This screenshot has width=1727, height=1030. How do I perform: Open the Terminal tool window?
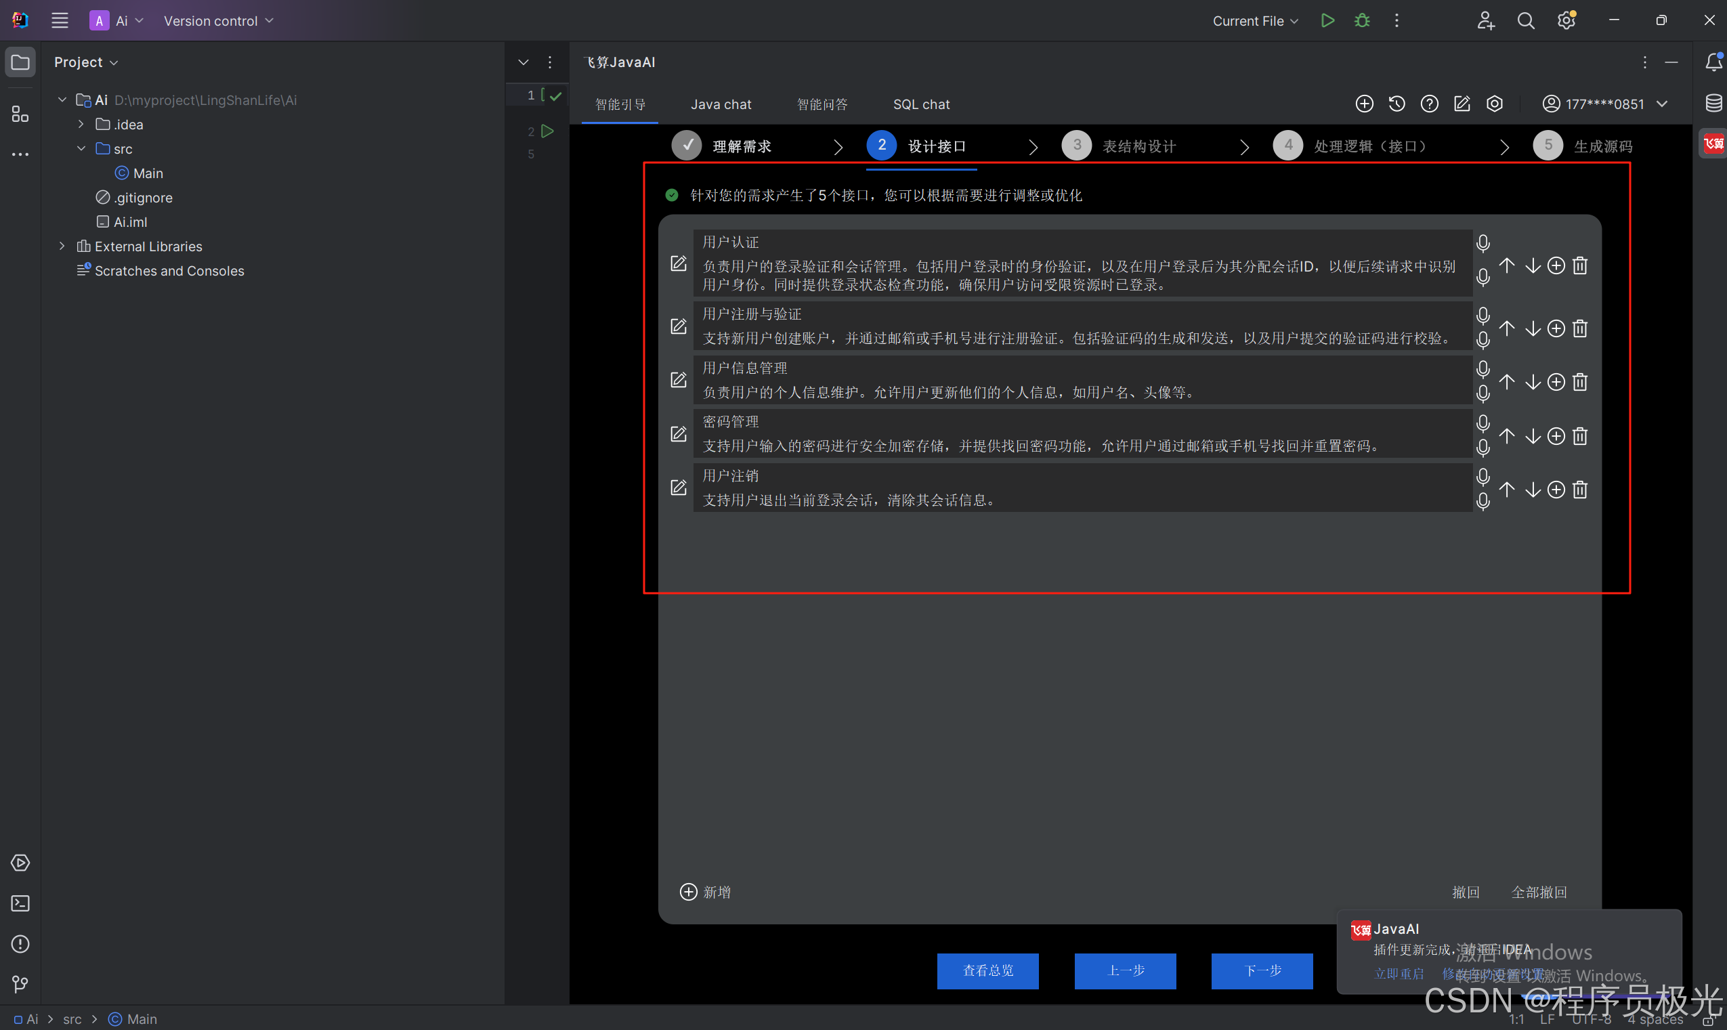pos(20,903)
